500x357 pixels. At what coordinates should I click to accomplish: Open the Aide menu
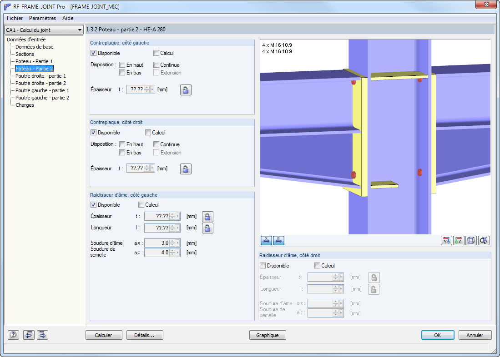[68, 18]
